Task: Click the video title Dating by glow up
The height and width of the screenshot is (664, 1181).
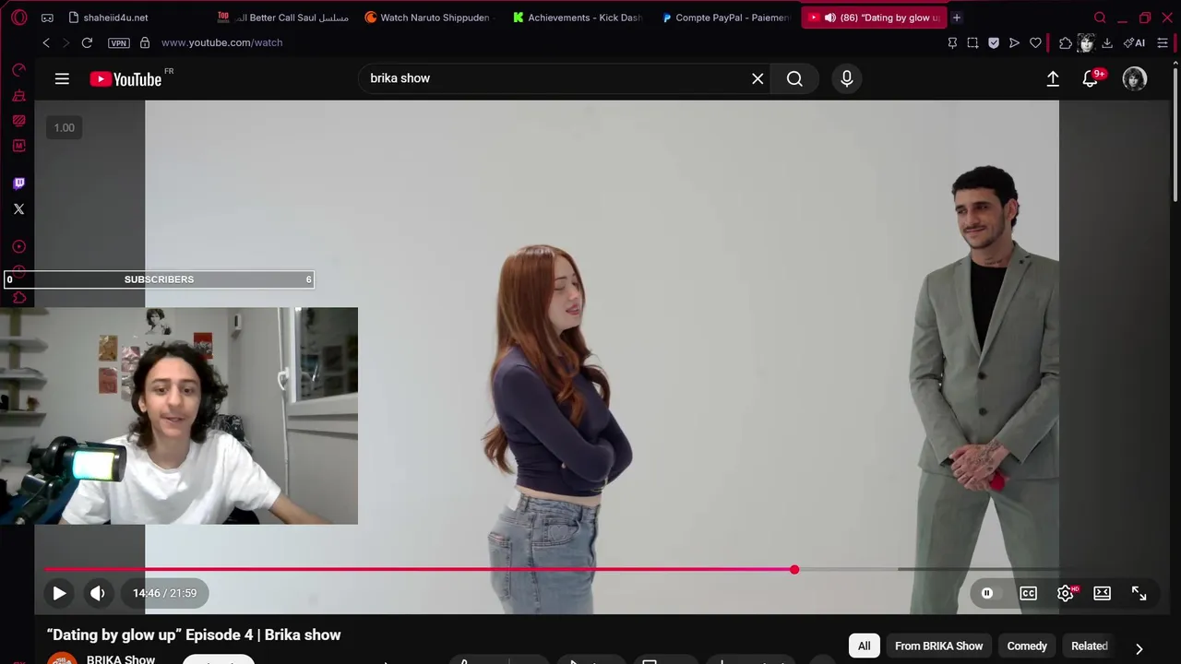Action: point(194,634)
